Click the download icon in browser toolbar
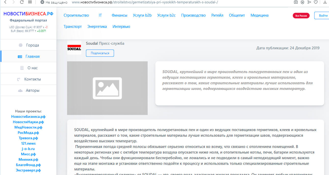 pos(325,2)
